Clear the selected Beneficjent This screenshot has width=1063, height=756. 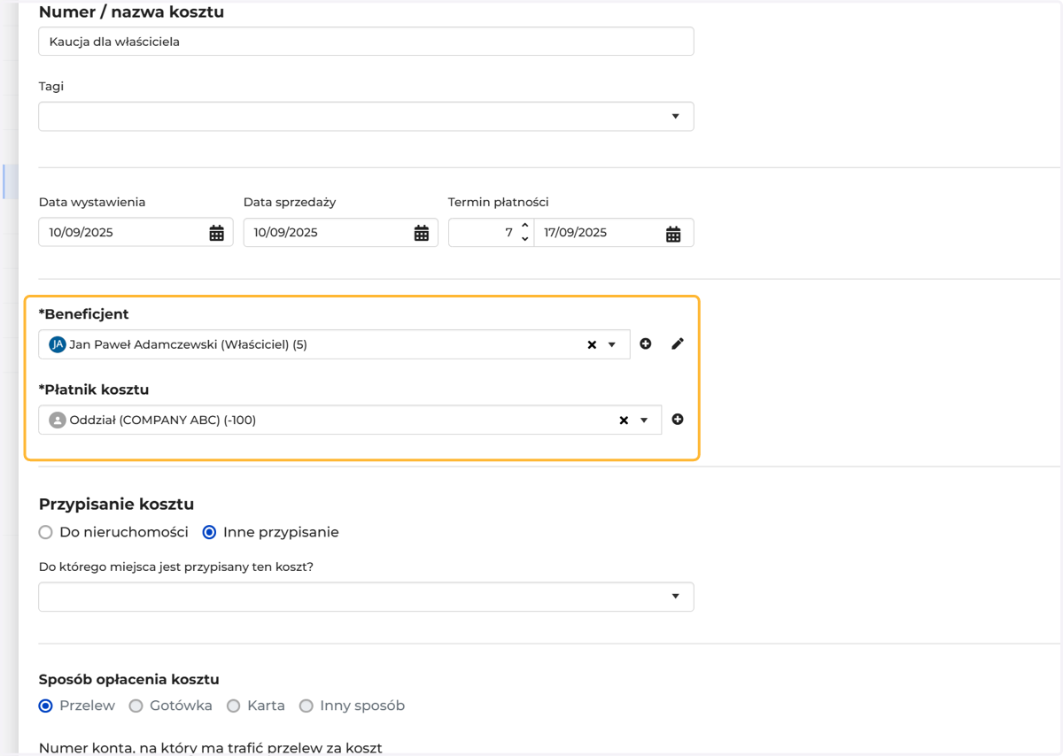(592, 345)
